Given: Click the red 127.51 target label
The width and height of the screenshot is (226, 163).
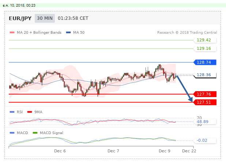Looking at the screenshot, I should pyautogui.click(x=205, y=102).
